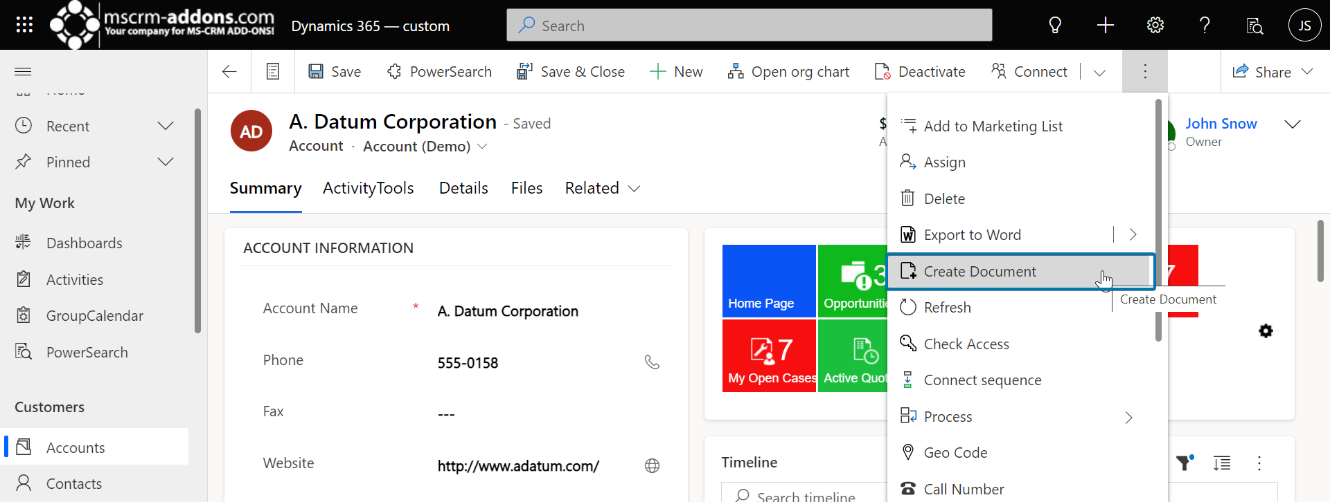Click Save in the command bar
This screenshot has width=1330, height=502.
click(335, 71)
